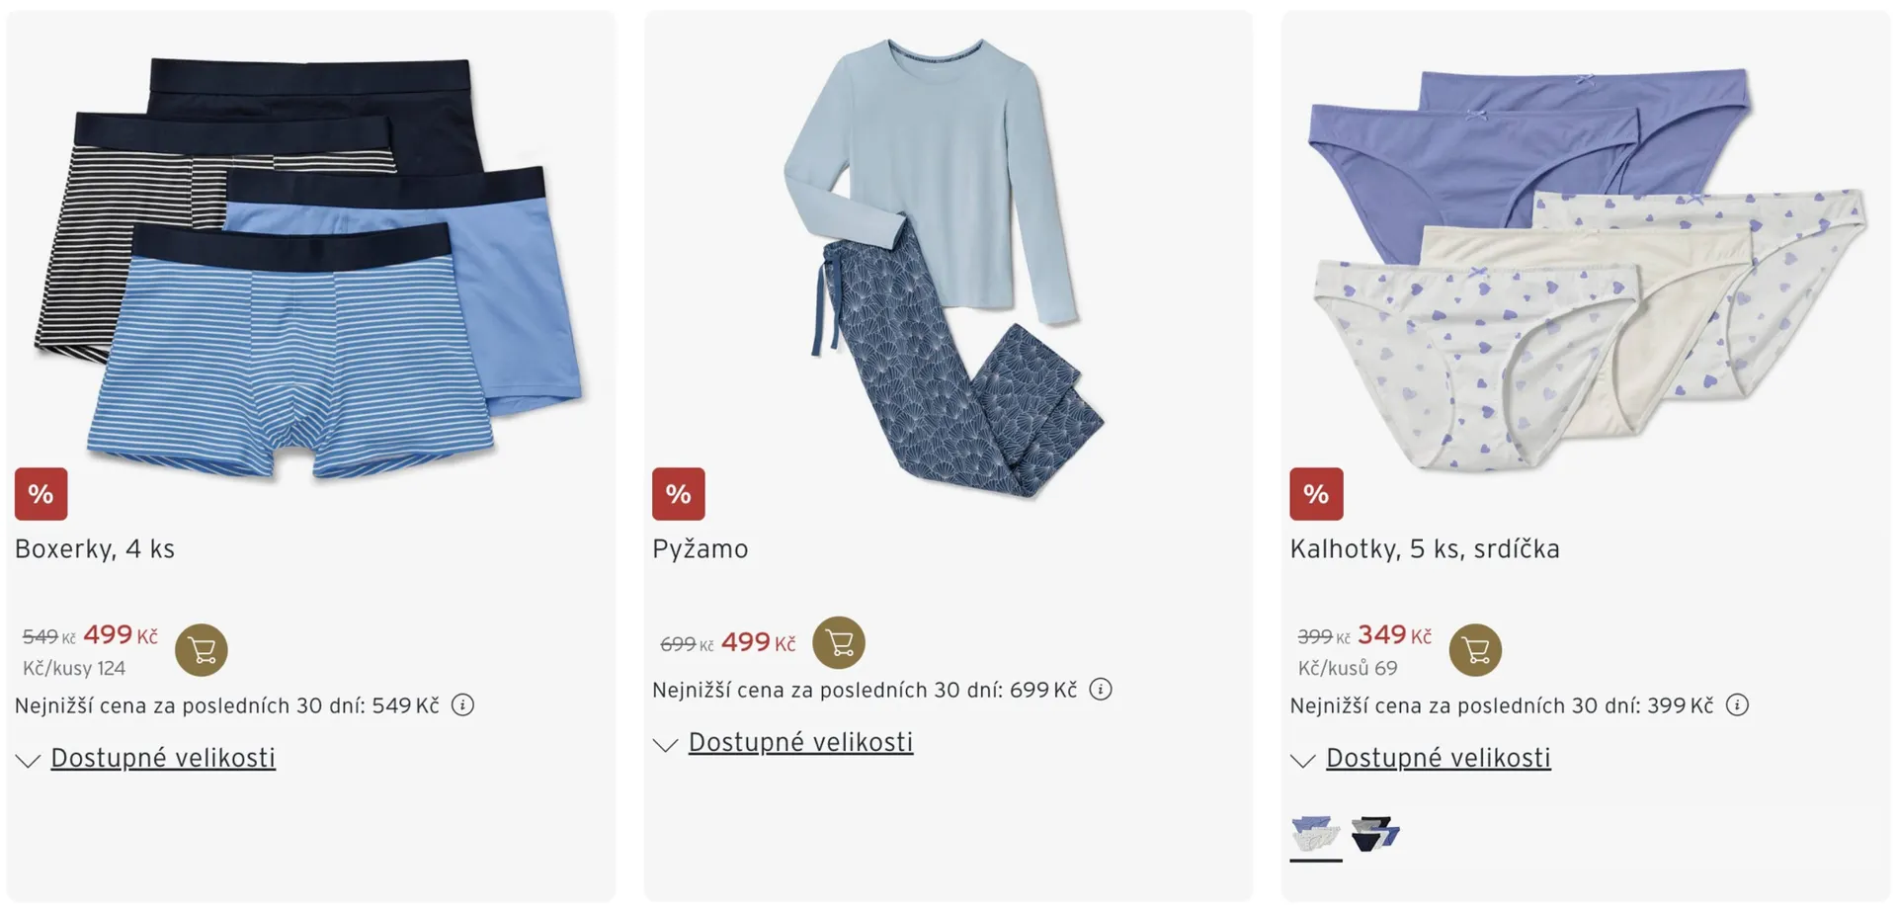Select the purple hearts Kalhotky color variant
Screen dimensions: 1897x909
point(1315,834)
